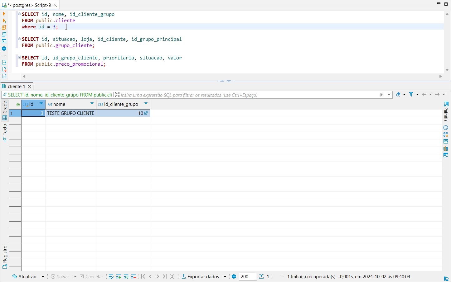The image size is (451, 282).
Task: Click the clear filter eraser icon
Action: point(398,94)
